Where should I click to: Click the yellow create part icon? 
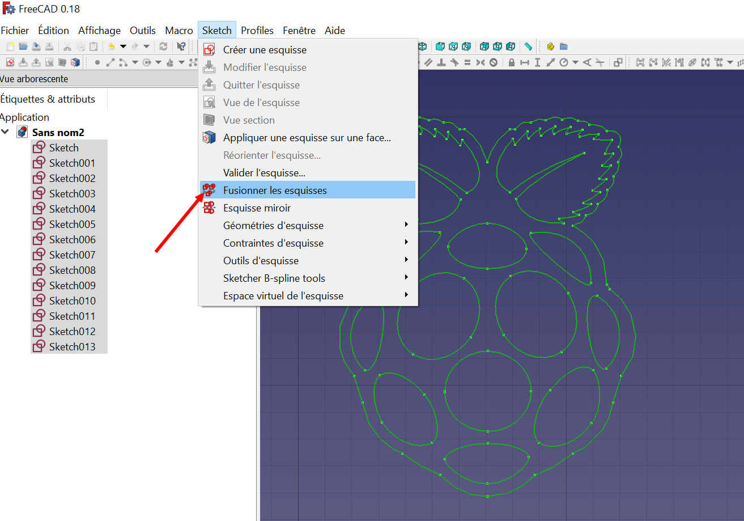pos(551,46)
